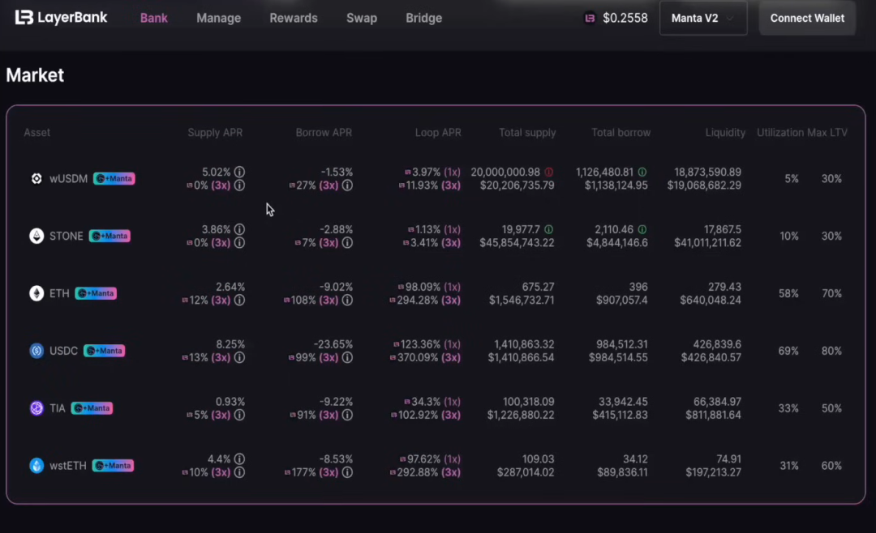Click the USDC asset token icon

click(36, 351)
